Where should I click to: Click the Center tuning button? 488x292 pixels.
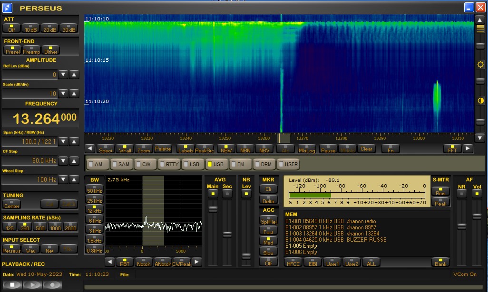click(x=12, y=204)
